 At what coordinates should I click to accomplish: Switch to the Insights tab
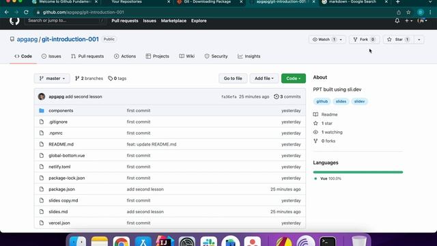tap(249, 56)
